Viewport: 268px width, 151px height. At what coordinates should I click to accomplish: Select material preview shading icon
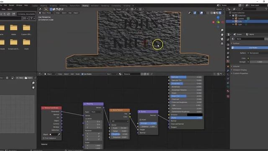tap(217, 13)
